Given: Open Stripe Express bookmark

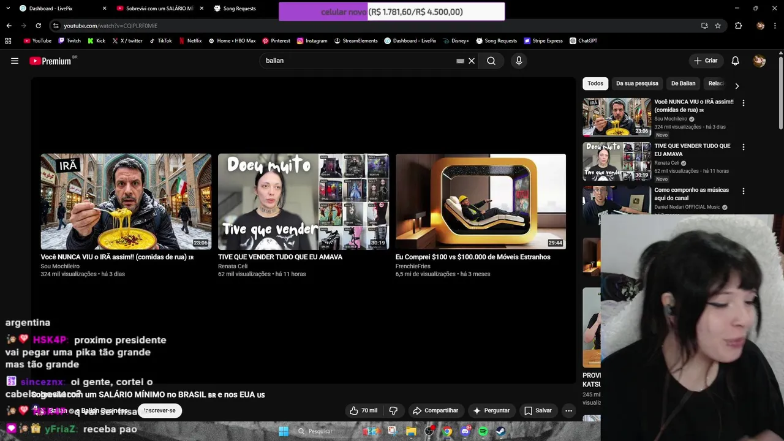Looking at the screenshot, I should pos(543,41).
